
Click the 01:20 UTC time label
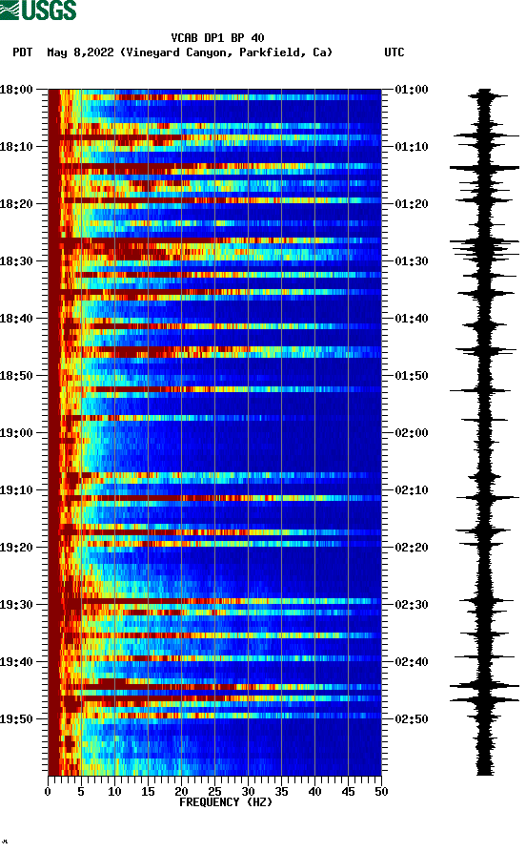[x=412, y=204]
